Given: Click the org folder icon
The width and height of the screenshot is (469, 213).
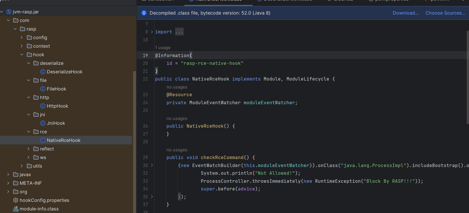Looking at the screenshot, I should click(x=16, y=192).
